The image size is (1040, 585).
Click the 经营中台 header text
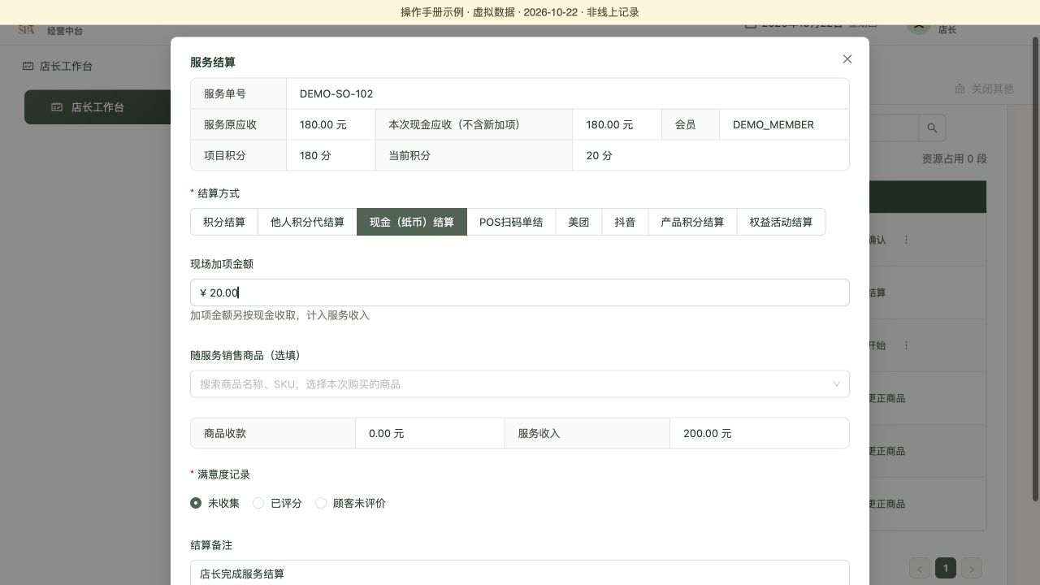65,31
